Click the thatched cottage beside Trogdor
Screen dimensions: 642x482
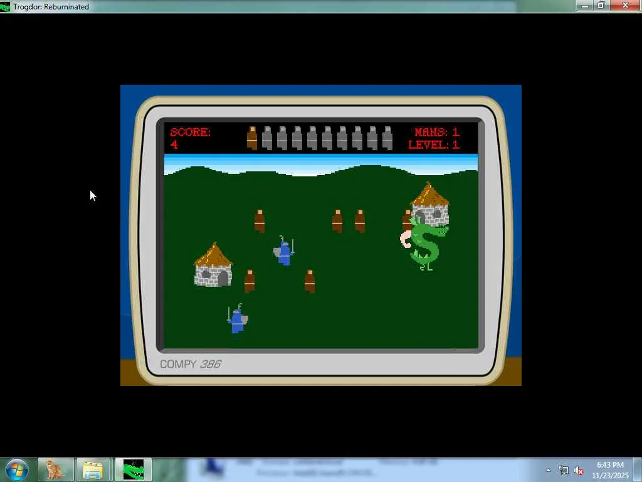pyautogui.click(x=430, y=204)
